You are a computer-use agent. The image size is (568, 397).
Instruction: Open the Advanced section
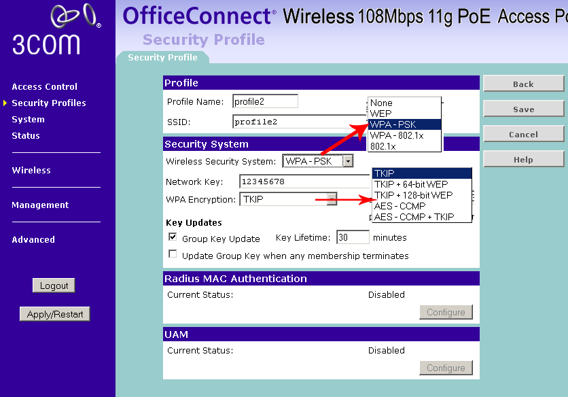click(33, 240)
